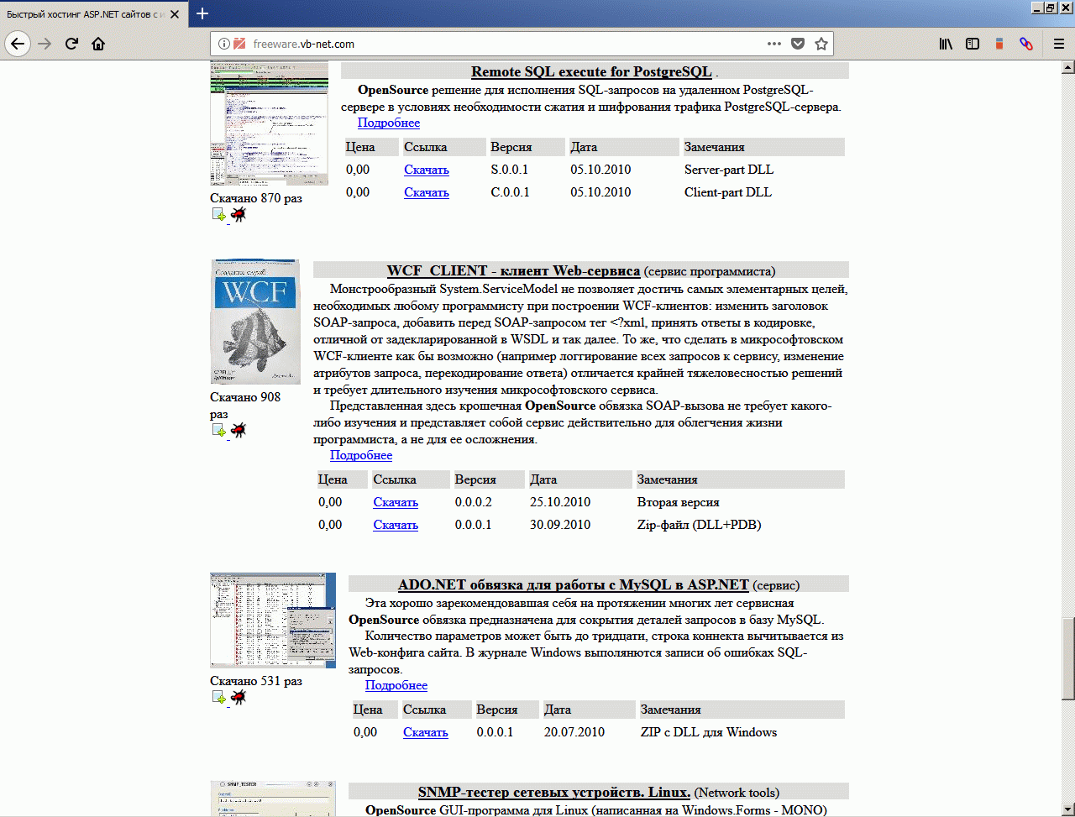Open the page actions three-dot menu
This screenshot has height=817, width=1075.
pos(774,44)
